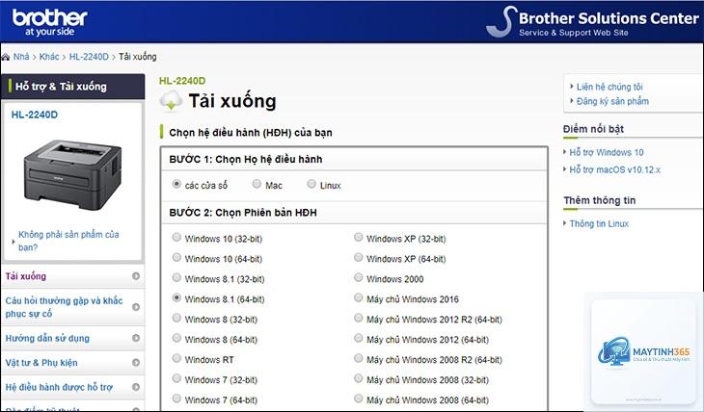Choose Windows XP (64-bit) radio button
Screen dimensions: 704x412
[x=358, y=257]
